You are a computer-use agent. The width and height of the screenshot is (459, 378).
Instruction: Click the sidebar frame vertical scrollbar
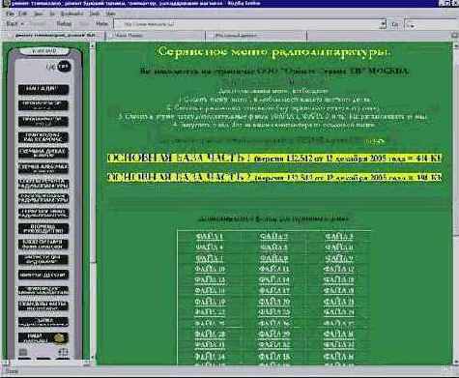click(92, 201)
